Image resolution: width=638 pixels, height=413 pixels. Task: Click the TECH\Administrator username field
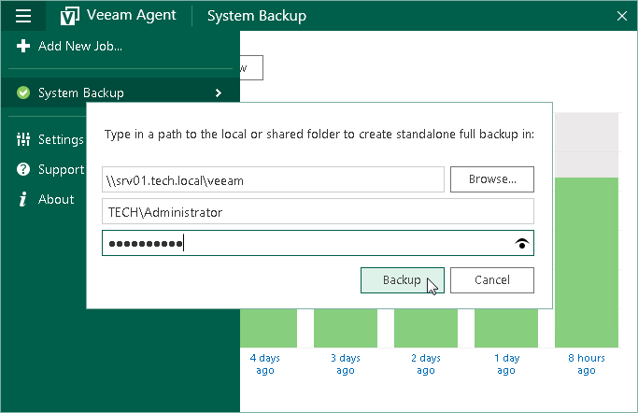pyautogui.click(x=318, y=211)
